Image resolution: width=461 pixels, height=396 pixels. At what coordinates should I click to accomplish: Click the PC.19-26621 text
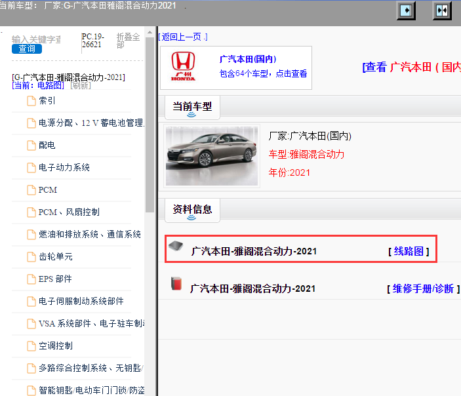coord(93,41)
